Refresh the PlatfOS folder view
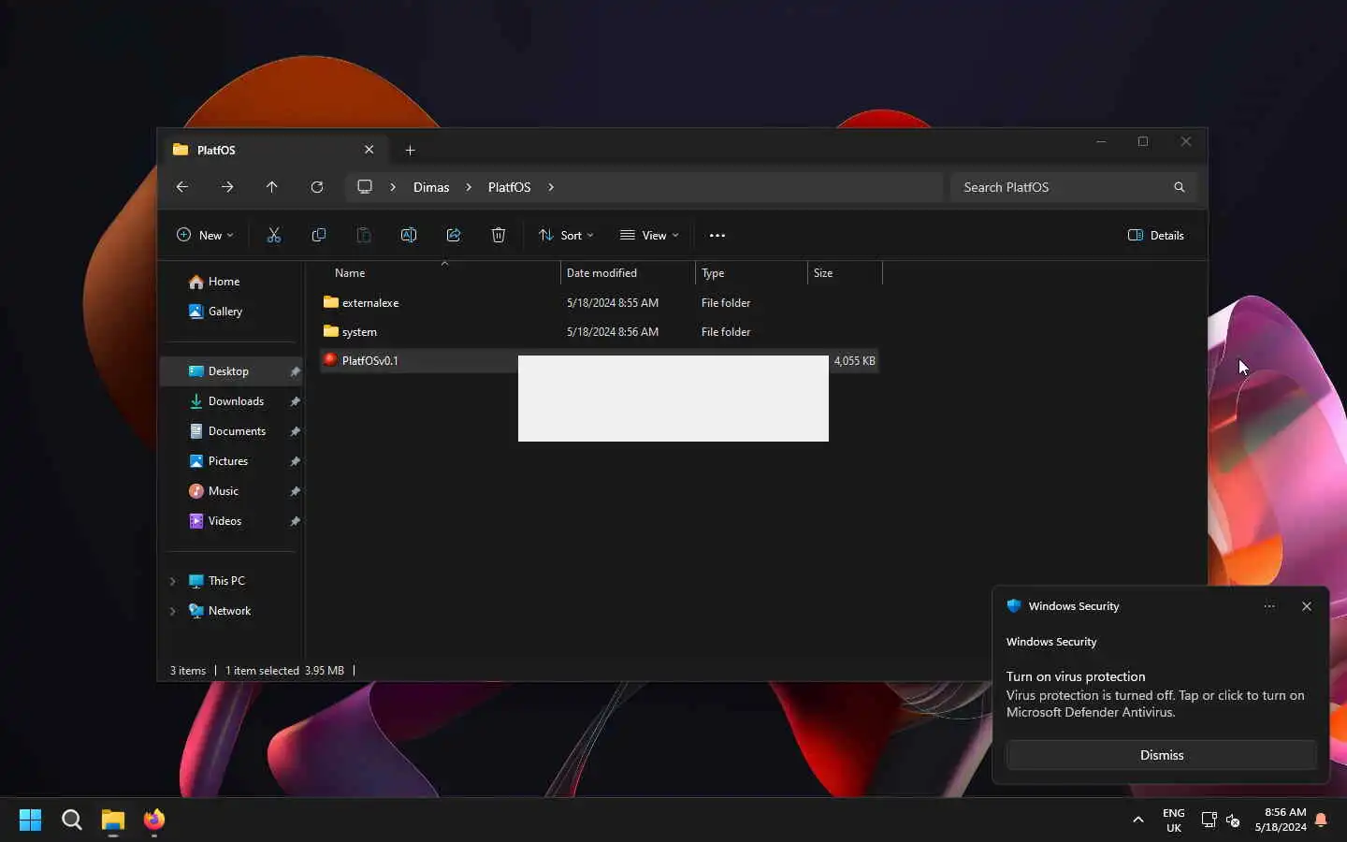Image resolution: width=1347 pixels, height=842 pixels. pyautogui.click(x=317, y=187)
